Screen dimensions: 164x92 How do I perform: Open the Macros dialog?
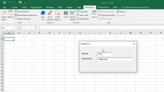(x=11, y=14)
